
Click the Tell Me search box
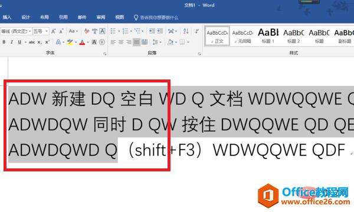click(156, 17)
